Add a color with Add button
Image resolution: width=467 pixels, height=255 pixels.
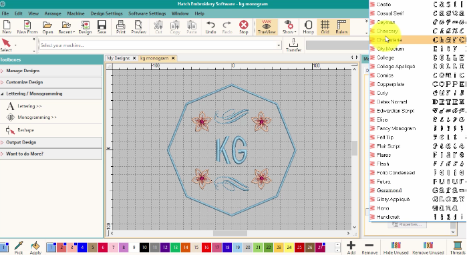click(351, 248)
